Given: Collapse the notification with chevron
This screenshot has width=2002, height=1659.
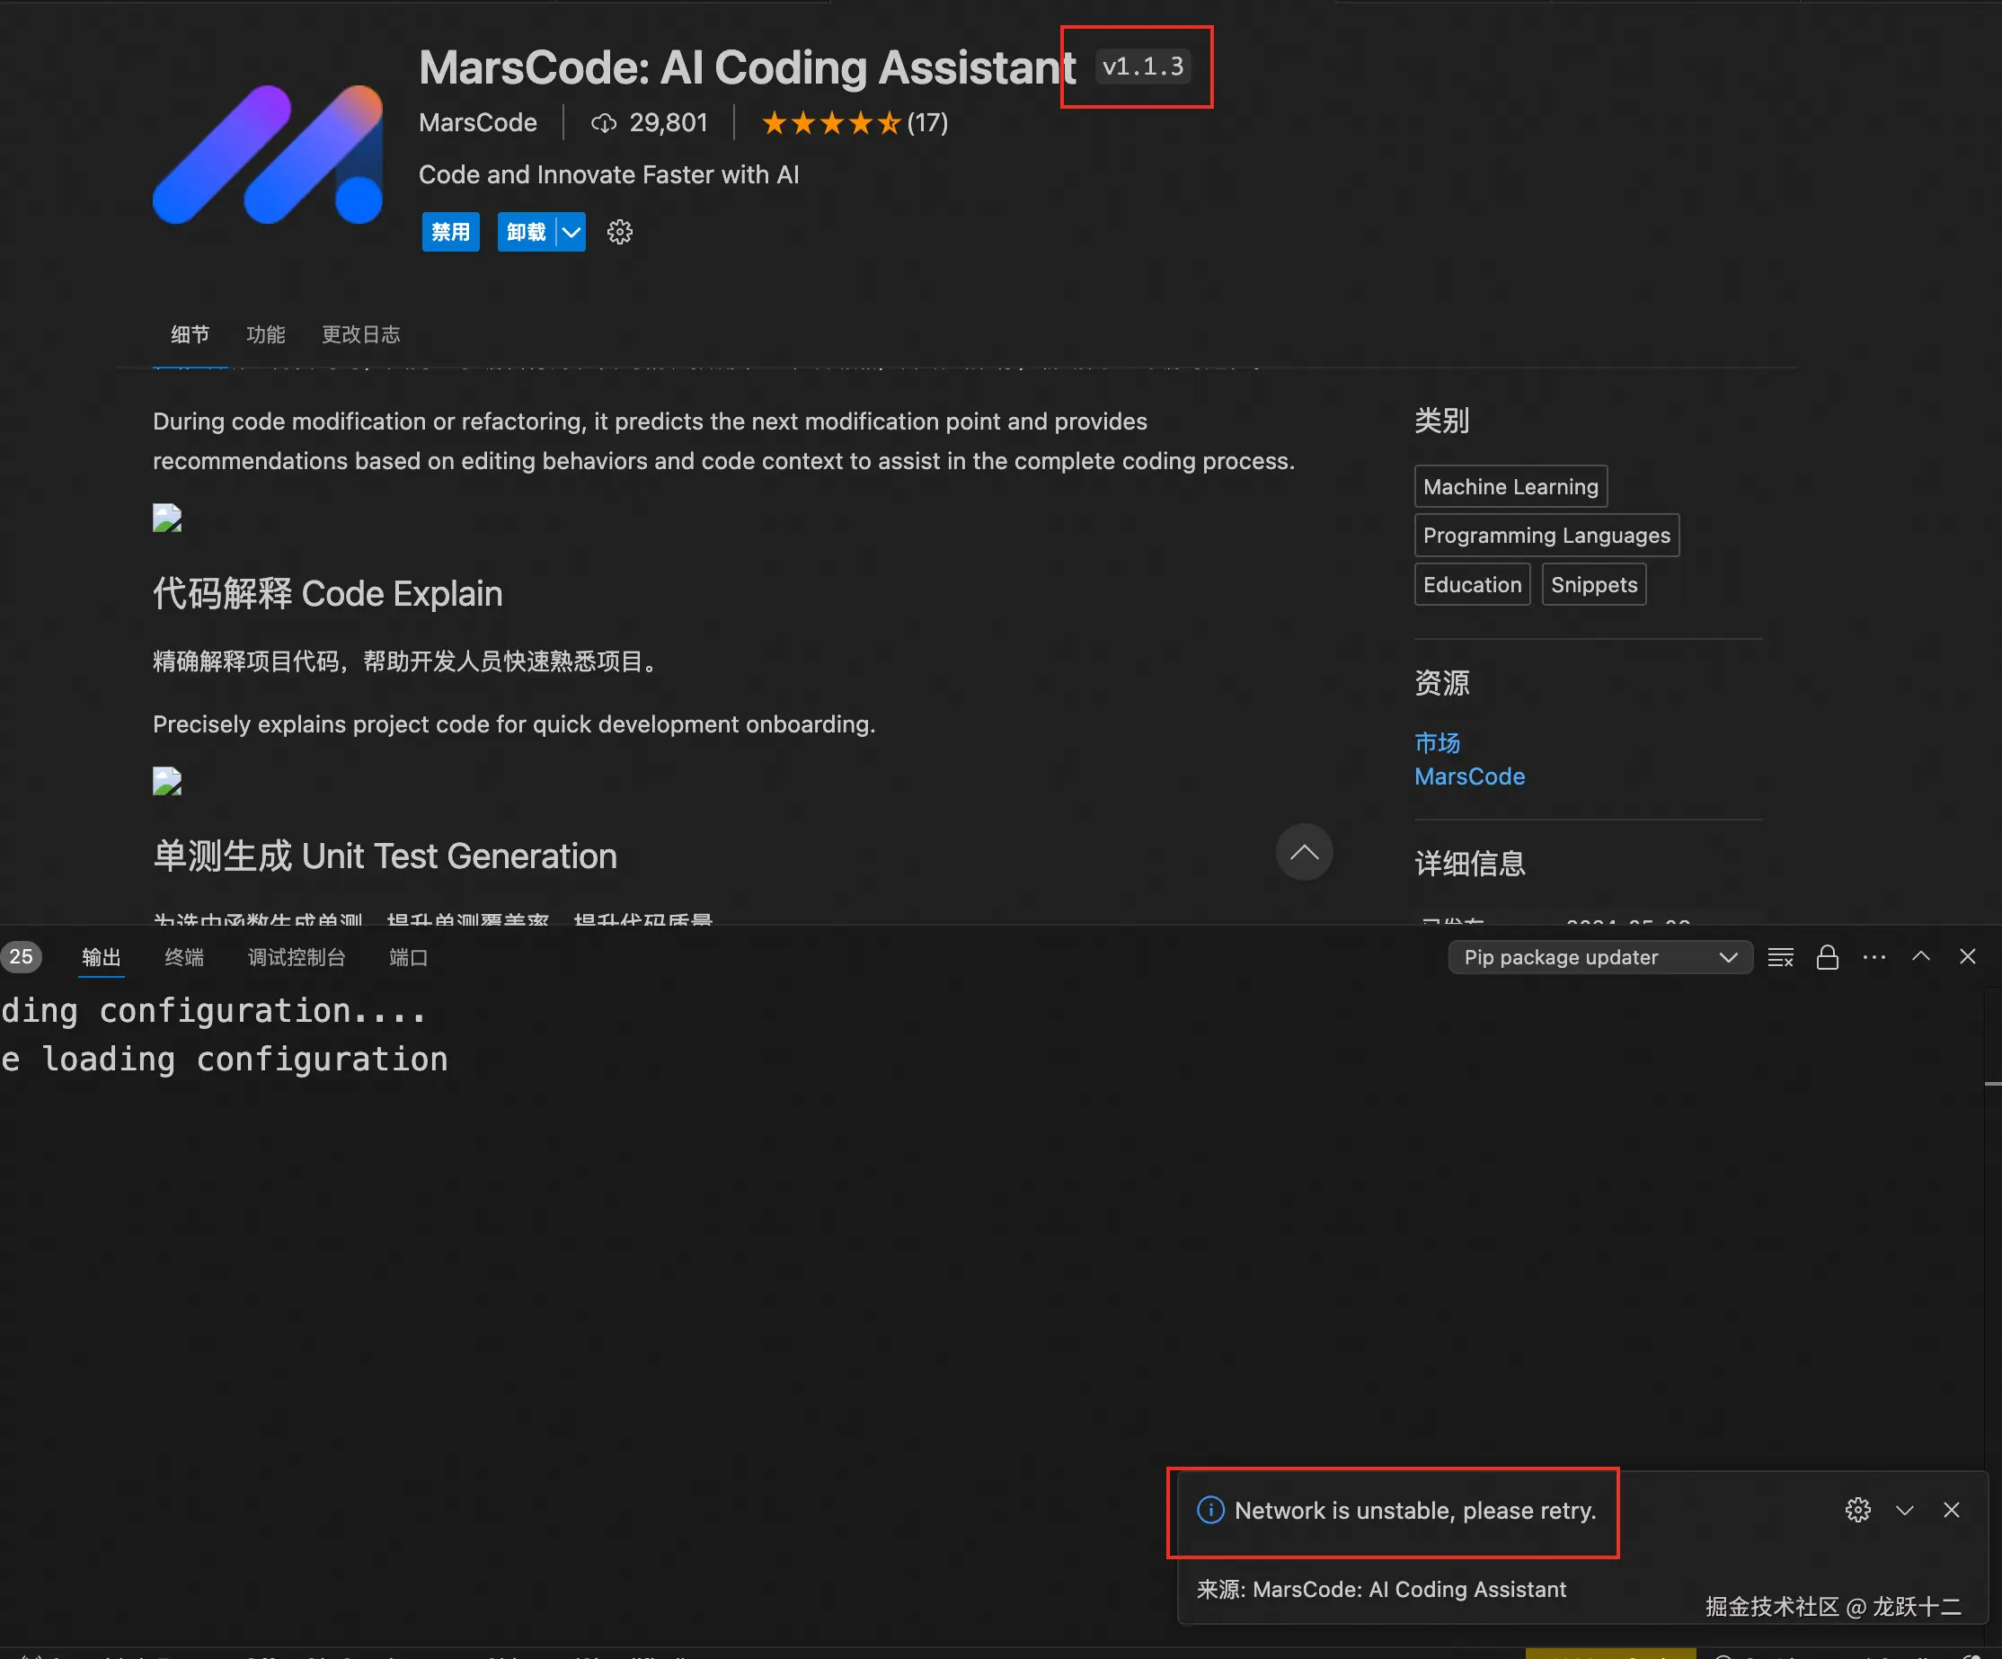Looking at the screenshot, I should (1905, 1510).
